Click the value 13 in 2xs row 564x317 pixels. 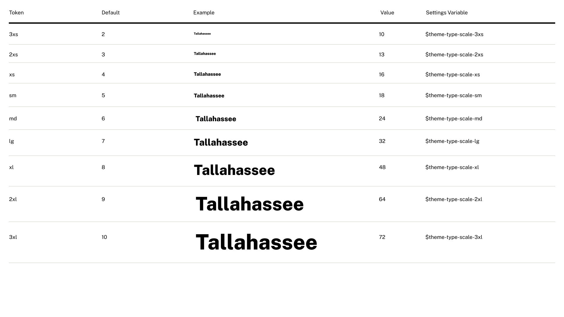coord(382,55)
